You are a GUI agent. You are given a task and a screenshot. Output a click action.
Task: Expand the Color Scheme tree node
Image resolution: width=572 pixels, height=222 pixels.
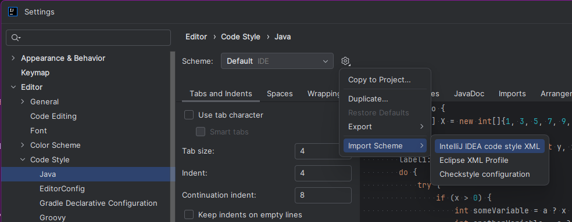[23, 145]
